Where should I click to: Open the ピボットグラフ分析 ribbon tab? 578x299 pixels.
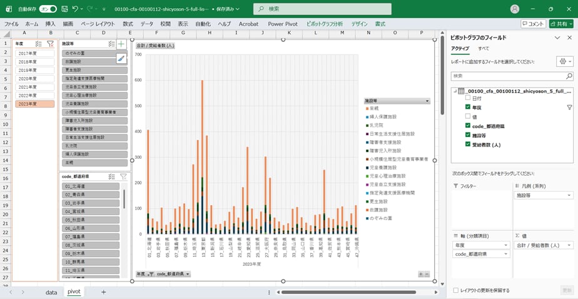coord(324,23)
